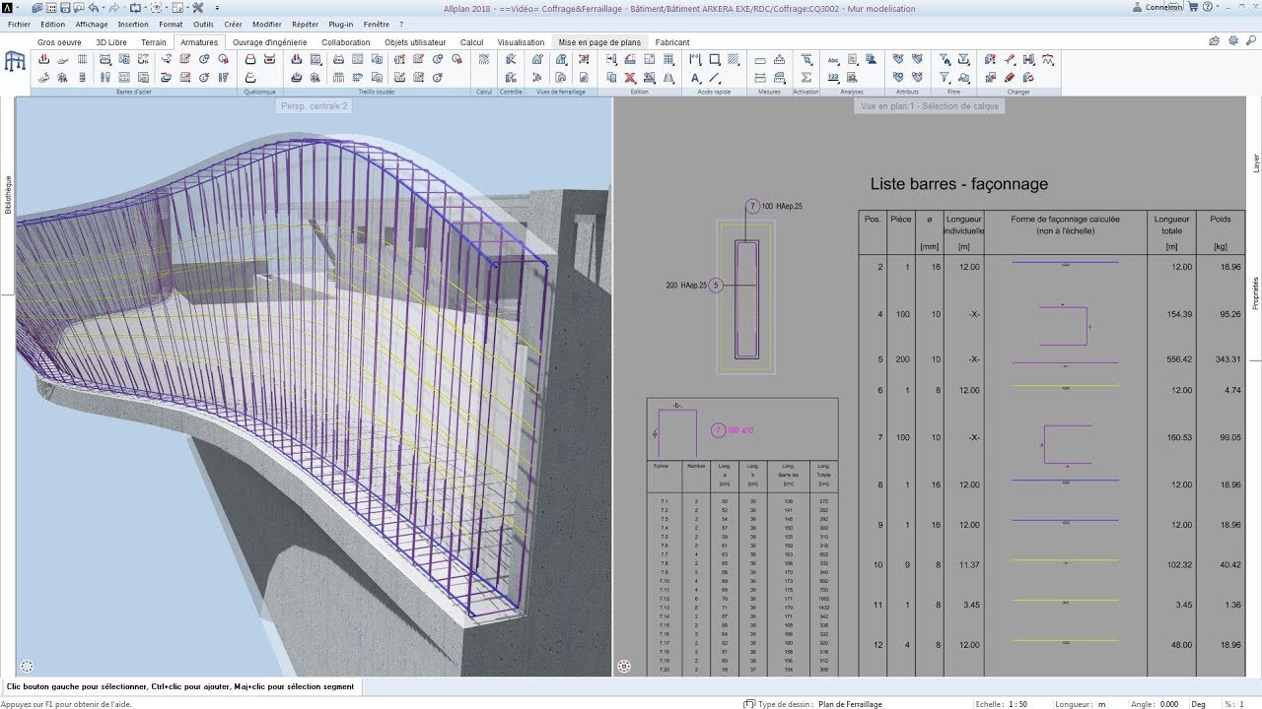Click the weight cell '95.26'

[1228, 314]
